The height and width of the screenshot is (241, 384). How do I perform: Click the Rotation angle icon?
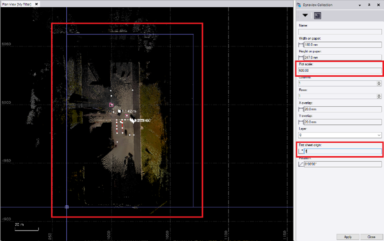(301, 164)
